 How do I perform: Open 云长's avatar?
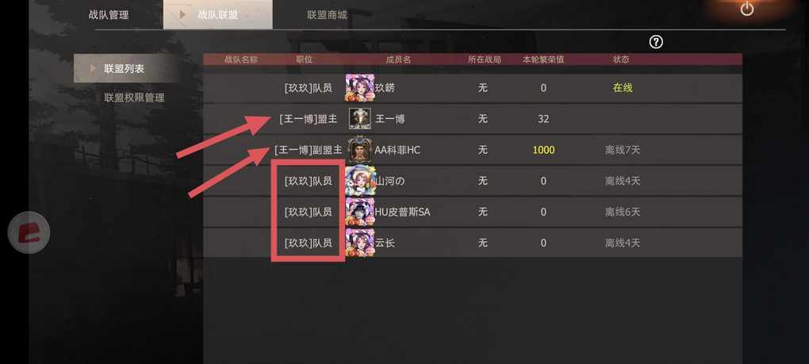click(359, 243)
